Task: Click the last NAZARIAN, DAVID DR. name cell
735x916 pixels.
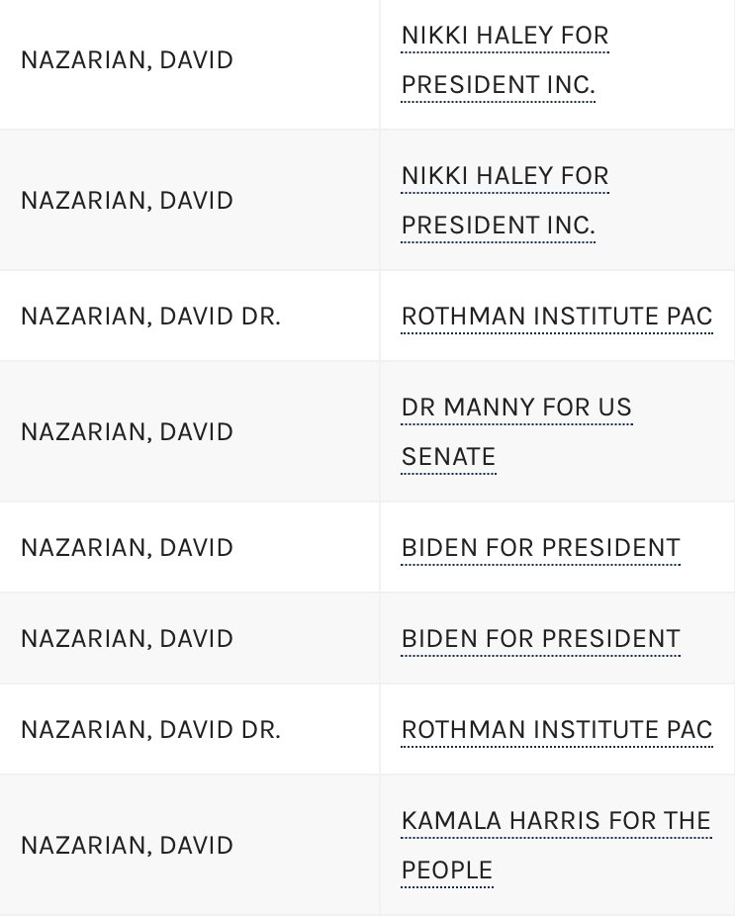Action: [x=150, y=730]
